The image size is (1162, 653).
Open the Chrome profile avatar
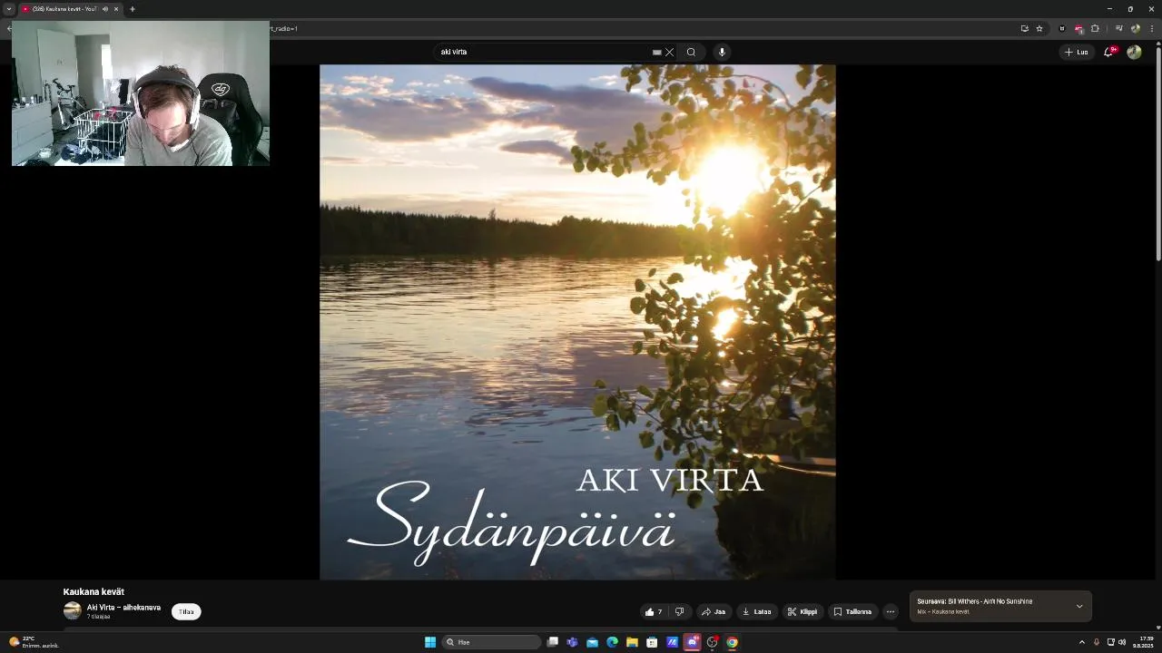(1135, 28)
